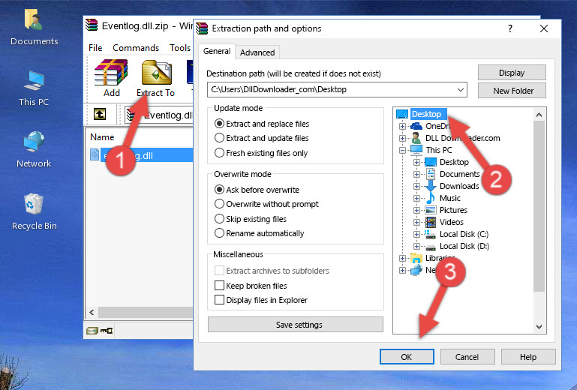Click the Libraries folder icon in tree

click(416, 258)
